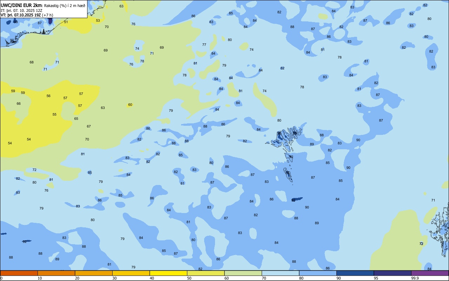
Task: Select the value 60 in the small yellow spot
Action: (130, 105)
